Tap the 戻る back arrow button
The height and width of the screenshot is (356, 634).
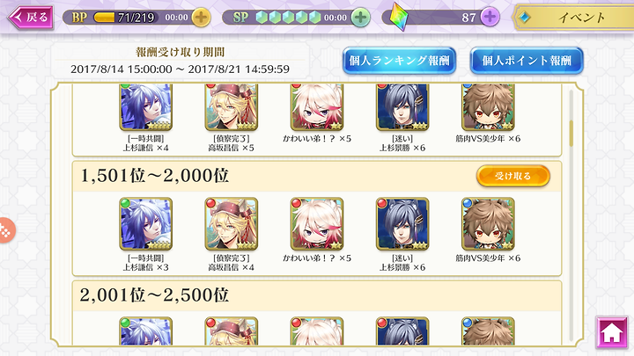coord(30,18)
